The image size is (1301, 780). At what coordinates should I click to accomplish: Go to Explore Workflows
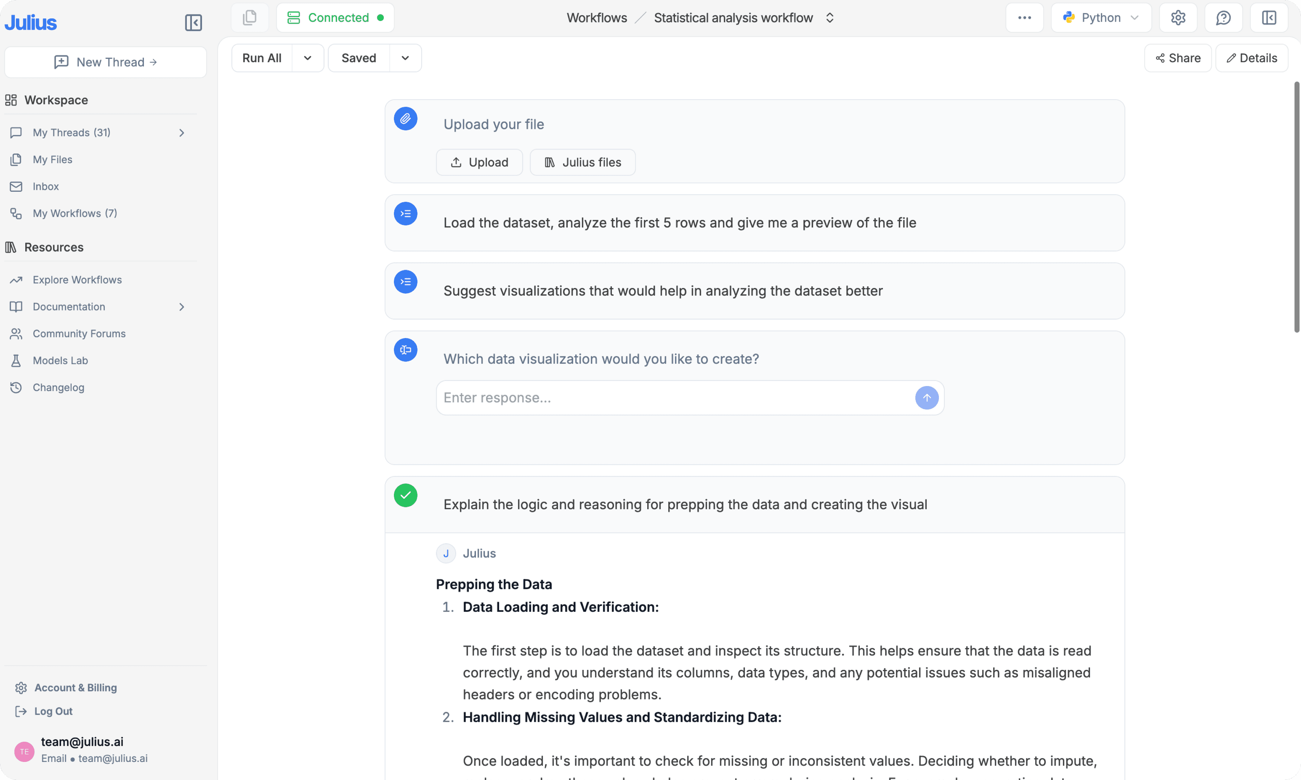[77, 279]
